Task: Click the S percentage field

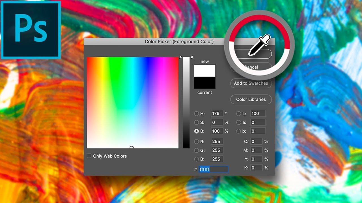Action: coord(217,122)
